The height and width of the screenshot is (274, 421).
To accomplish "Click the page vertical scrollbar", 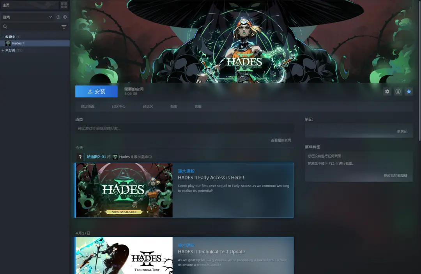I will [x=420, y=70].
